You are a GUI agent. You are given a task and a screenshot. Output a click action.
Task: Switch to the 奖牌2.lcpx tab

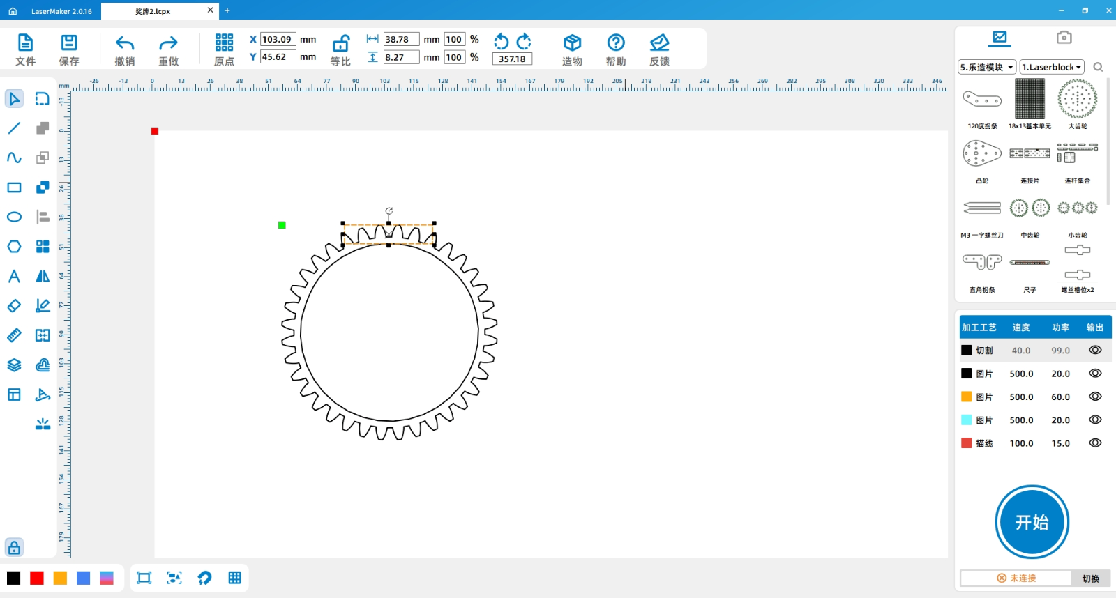(x=153, y=11)
